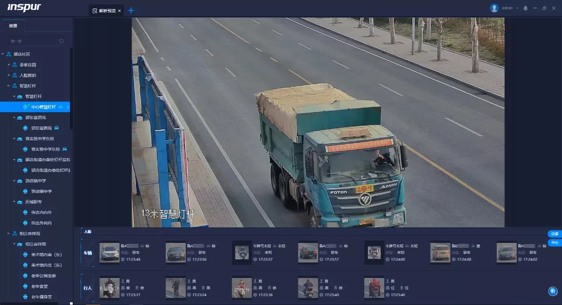The width and height of the screenshot is (562, 305).
Task: Click the search magnifier icon in the resource panel
Action: (x=62, y=41)
